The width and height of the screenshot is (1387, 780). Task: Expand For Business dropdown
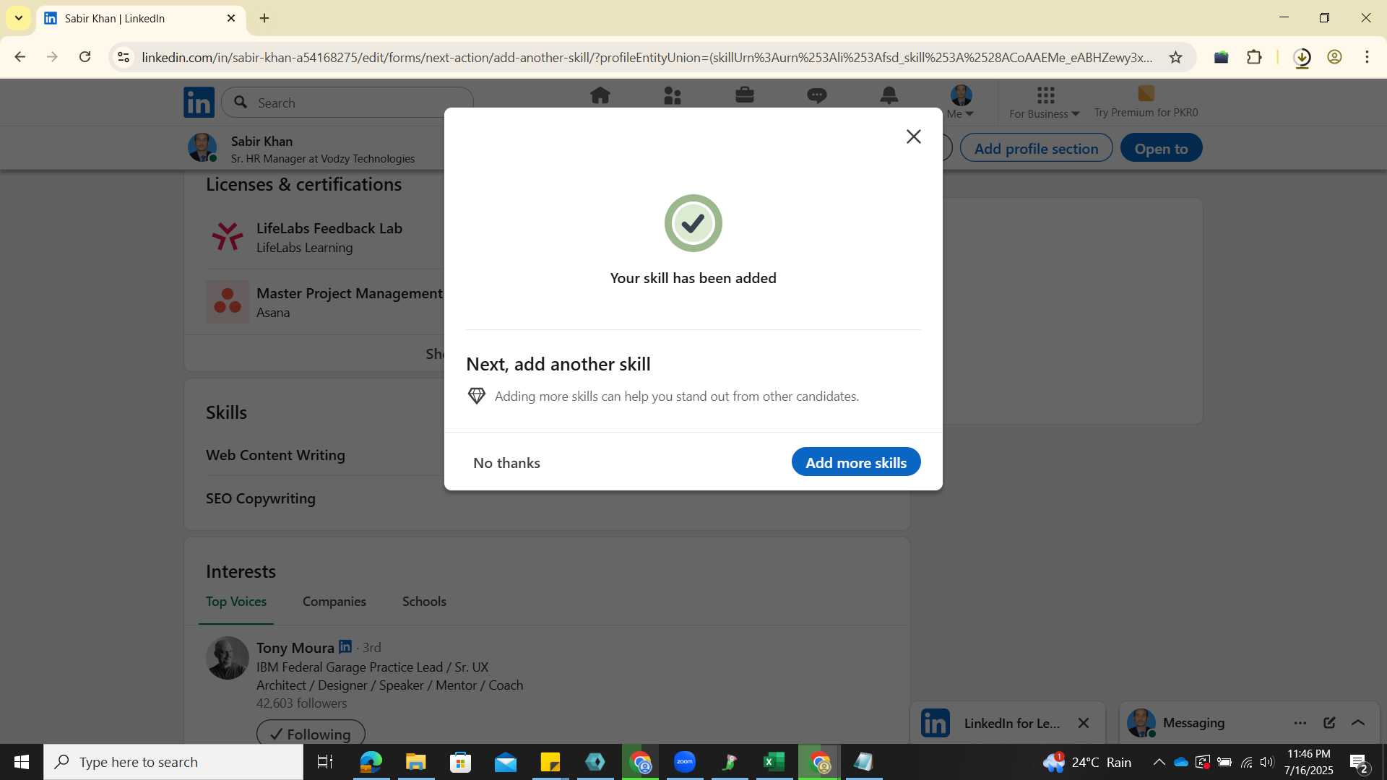1045,103
